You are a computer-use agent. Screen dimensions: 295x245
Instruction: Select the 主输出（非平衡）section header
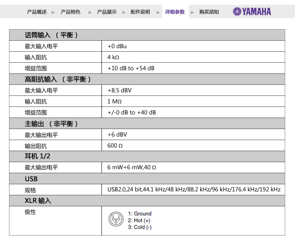[x=147, y=123]
